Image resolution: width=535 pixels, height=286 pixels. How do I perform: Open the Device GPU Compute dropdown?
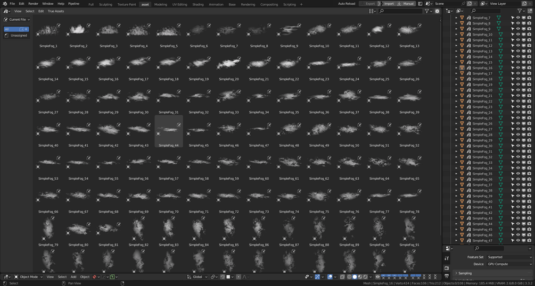click(x=509, y=264)
